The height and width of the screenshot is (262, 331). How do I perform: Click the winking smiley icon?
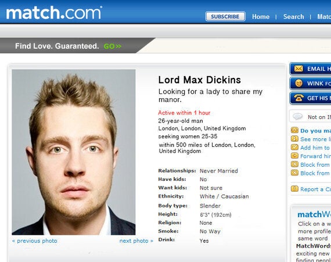tap(298, 83)
